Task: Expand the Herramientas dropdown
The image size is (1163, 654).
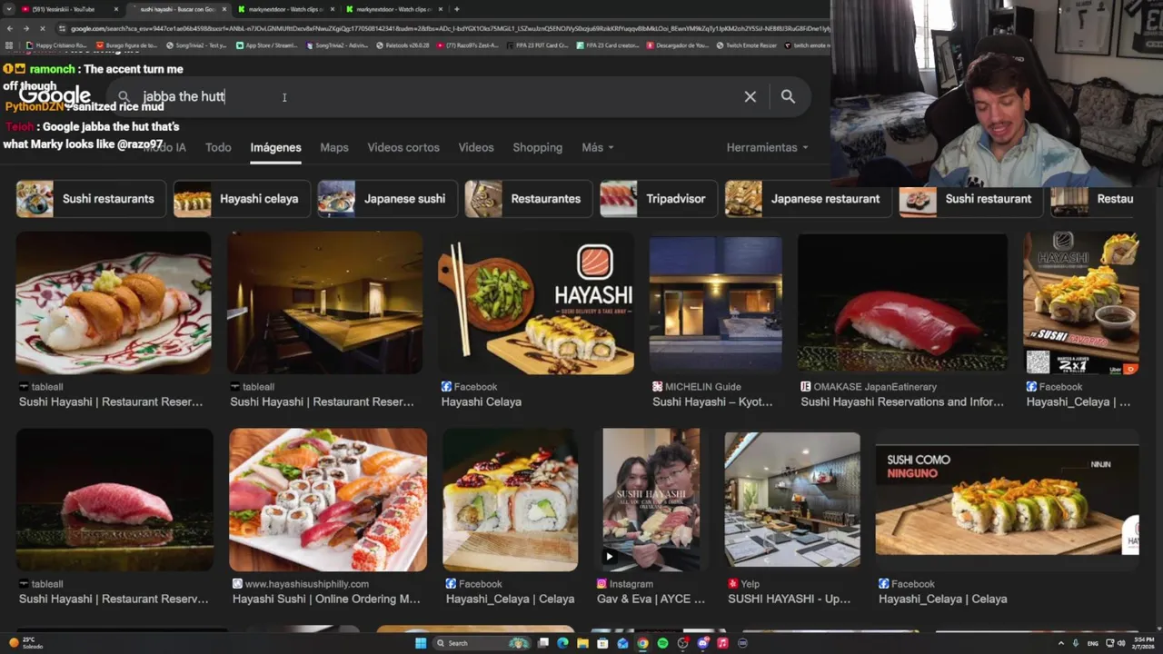Action: click(767, 147)
